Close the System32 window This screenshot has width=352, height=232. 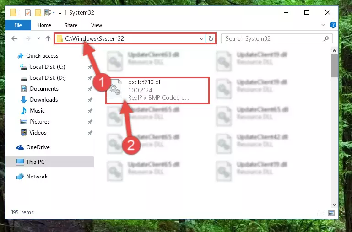tap(328, 12)
